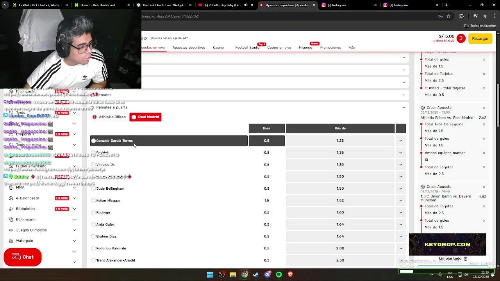Select the Vinicius Jr. radio button
The height and width of the screenshot is (281, 500).
point(93,165)
